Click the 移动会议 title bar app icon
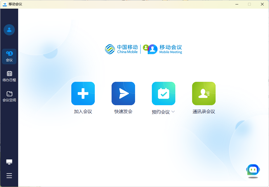The width and height of the screenshot is (269, 187). (x=5, y=4)
